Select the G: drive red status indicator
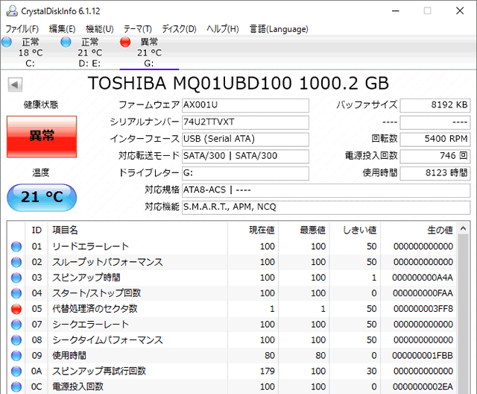This screenshot has height=394, width=477. click(125, 42)
